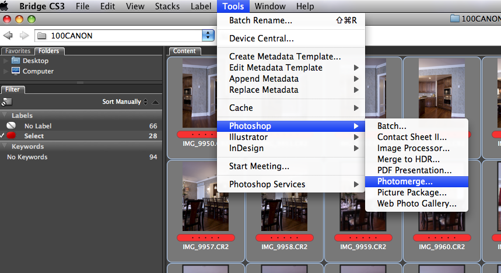This screenshot has height=273, width=501.
Task: Open the File menu
Action: (x=82, y=6)
